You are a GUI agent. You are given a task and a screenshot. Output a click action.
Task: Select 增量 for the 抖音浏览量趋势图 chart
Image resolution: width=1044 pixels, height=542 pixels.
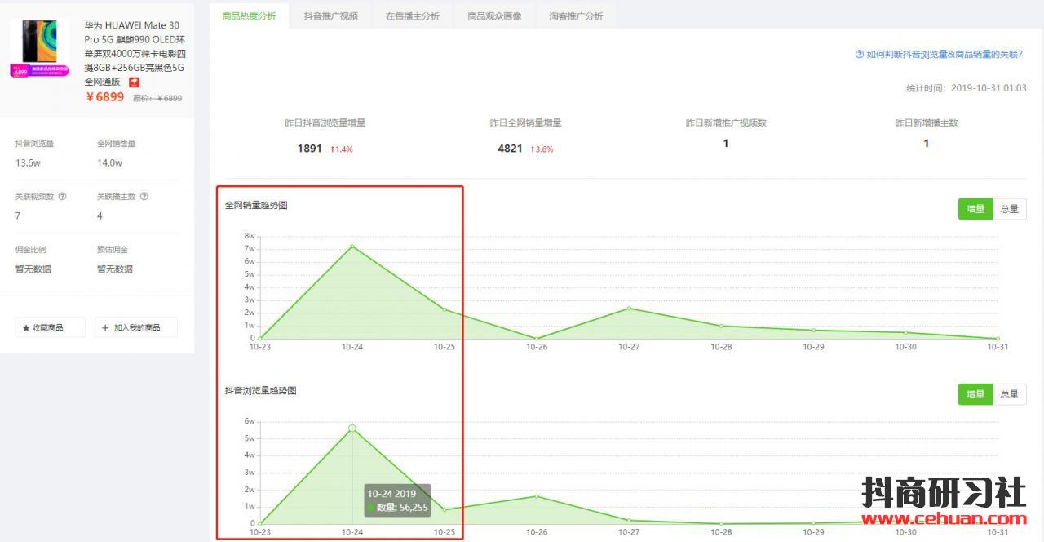pyautogui.click(x=975, y=394)
